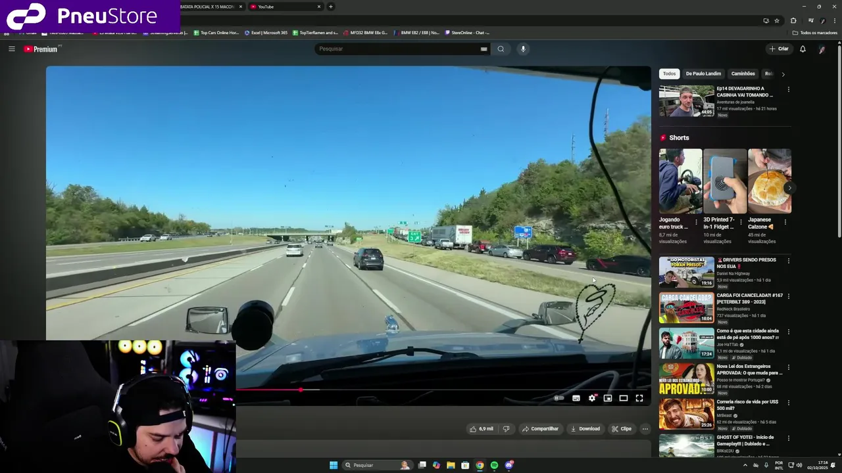842x473 pixels.
Task: Toggle subtitles in the video player
Action: coord(576,398)
